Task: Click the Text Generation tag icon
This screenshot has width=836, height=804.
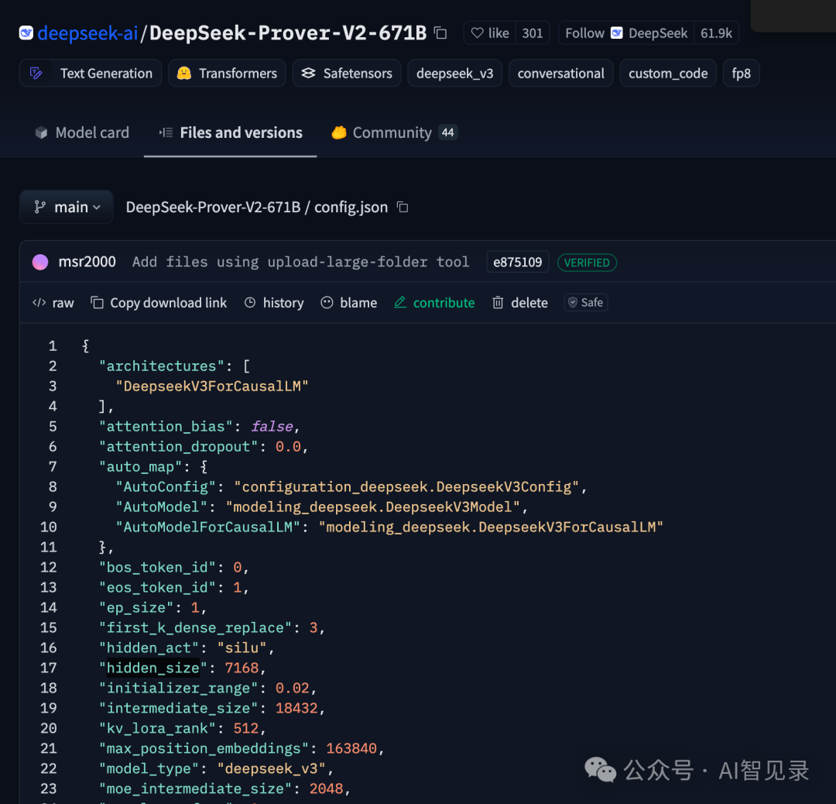Action: [36, 73]
